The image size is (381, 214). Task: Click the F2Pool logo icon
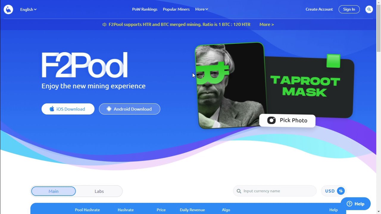[x=8, y=10]
